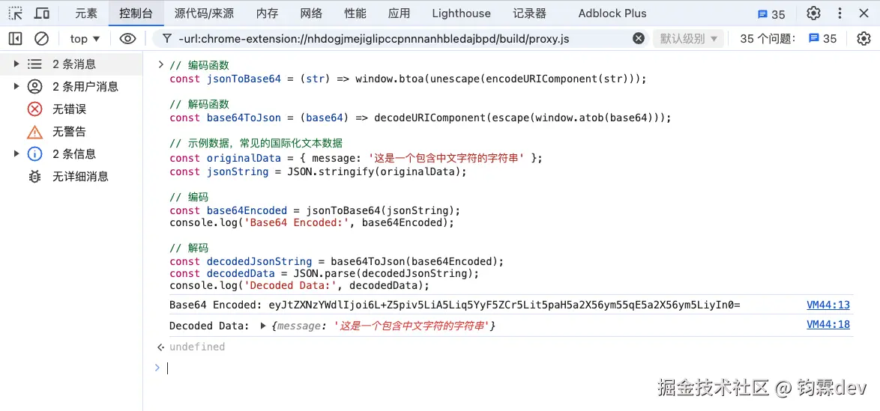Create a live expression with eye icon
Image resolution: width=880 pixels, height=411 pixels.
point(128,39)
